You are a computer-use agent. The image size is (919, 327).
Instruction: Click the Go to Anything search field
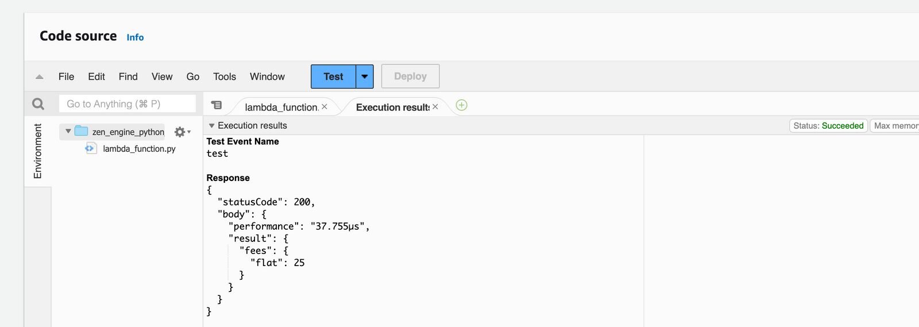pos(128,104)
